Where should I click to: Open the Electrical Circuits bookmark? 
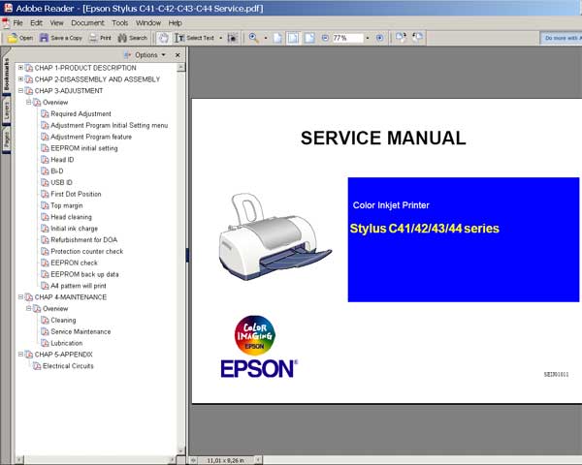pos(68,366)
